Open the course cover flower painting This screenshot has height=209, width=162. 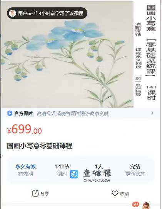click(67, 54)
